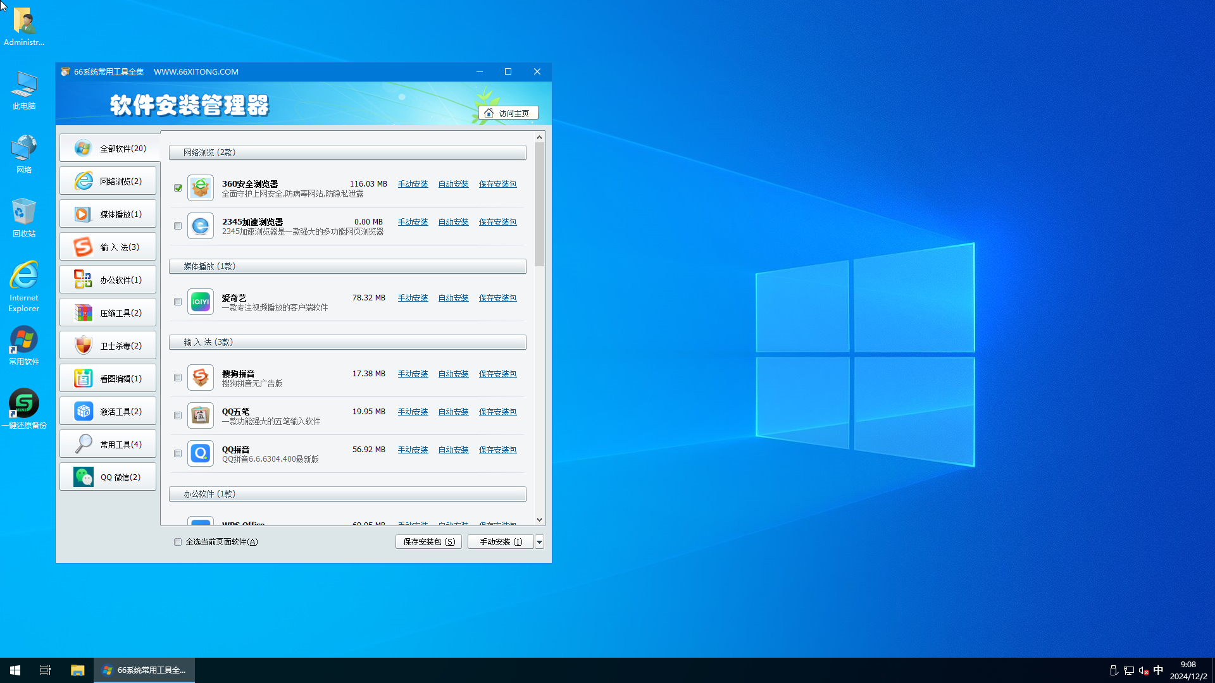Select 此电脑 desktop icon
The width and height of the screenshot is (1215, 683).
(24, 90)
